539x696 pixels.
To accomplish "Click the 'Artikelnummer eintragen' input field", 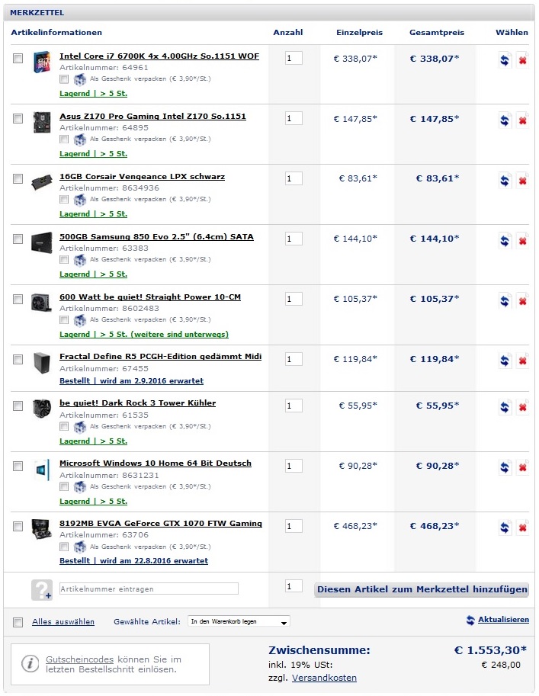I will [x=148, y=589].
